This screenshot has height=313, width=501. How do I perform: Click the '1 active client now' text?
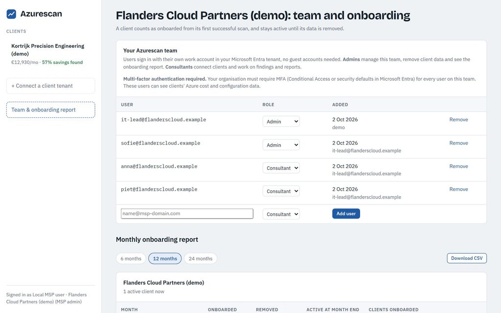144,291
